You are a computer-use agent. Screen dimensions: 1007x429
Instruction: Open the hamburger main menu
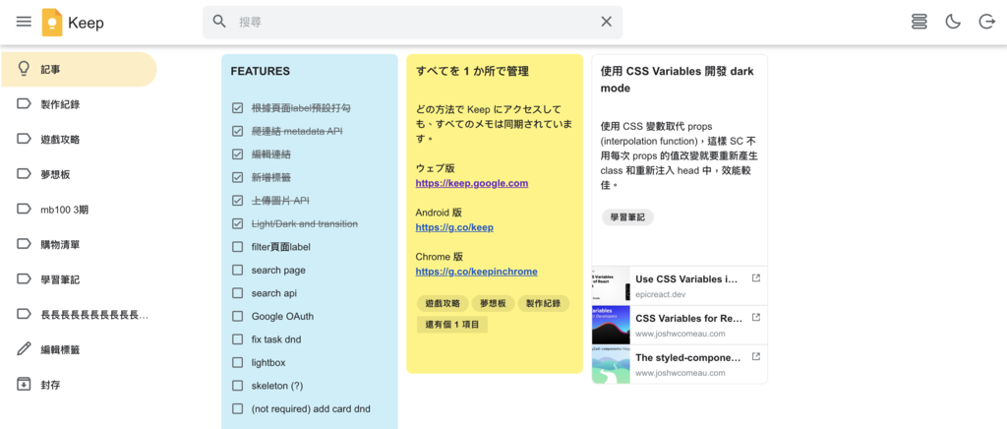(24, 22)
